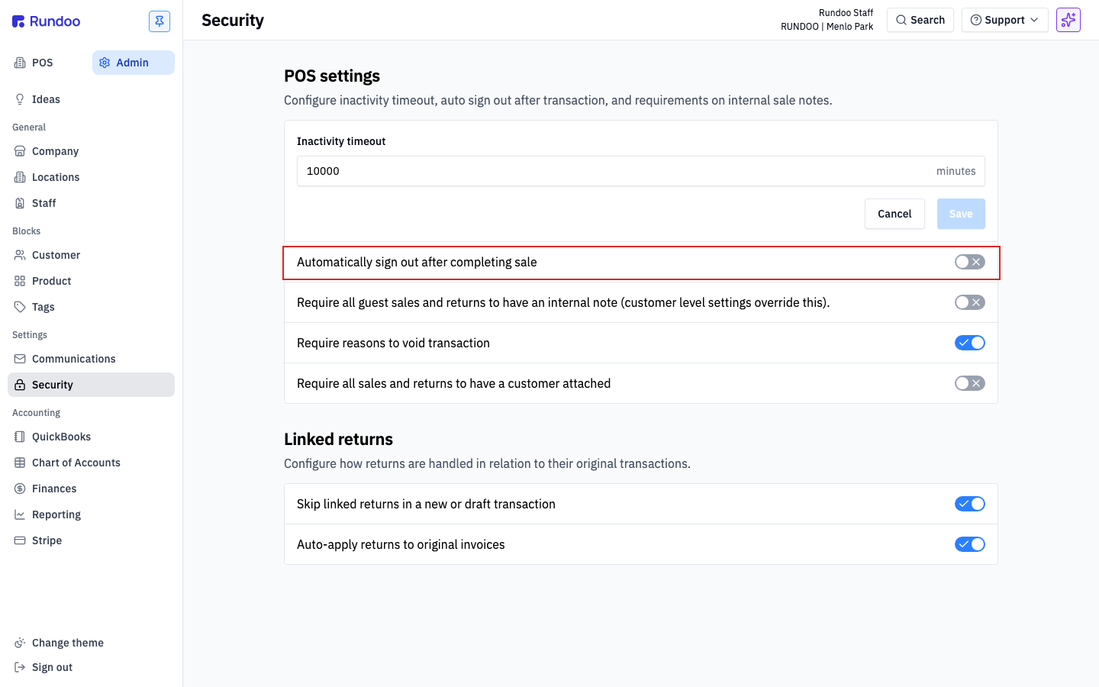Open Staff management
1099x687 pixels.
tap(92, 203)
